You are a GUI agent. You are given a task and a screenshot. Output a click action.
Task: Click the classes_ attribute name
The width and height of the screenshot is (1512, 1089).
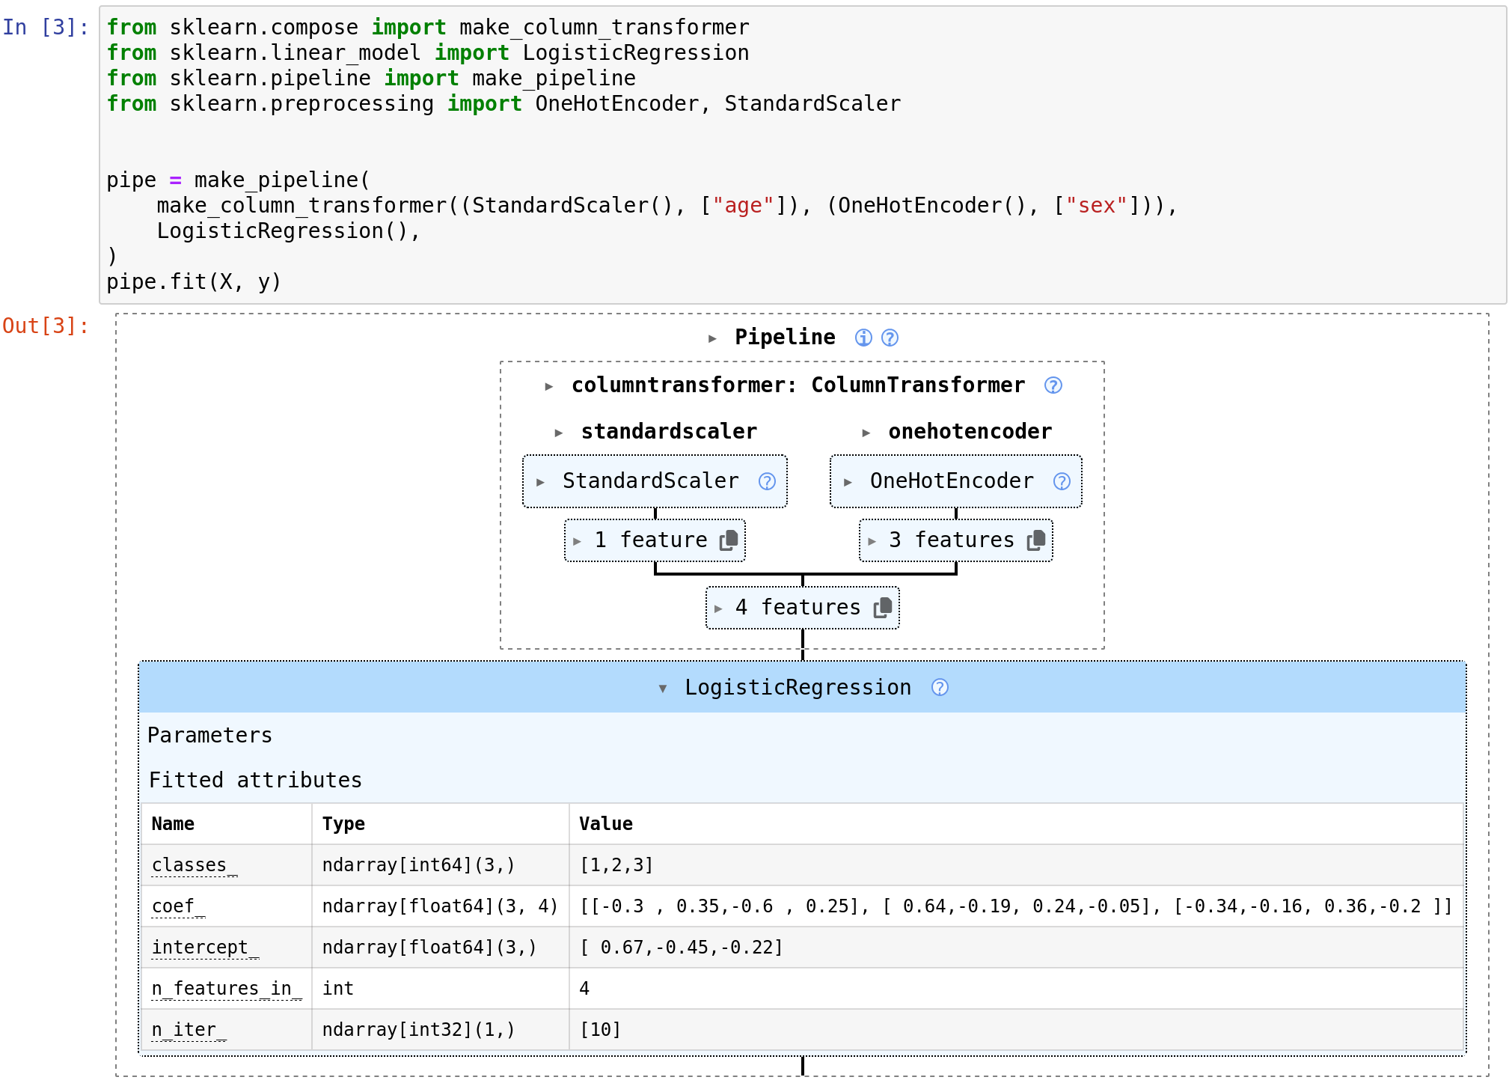click(x=195, y=865)
